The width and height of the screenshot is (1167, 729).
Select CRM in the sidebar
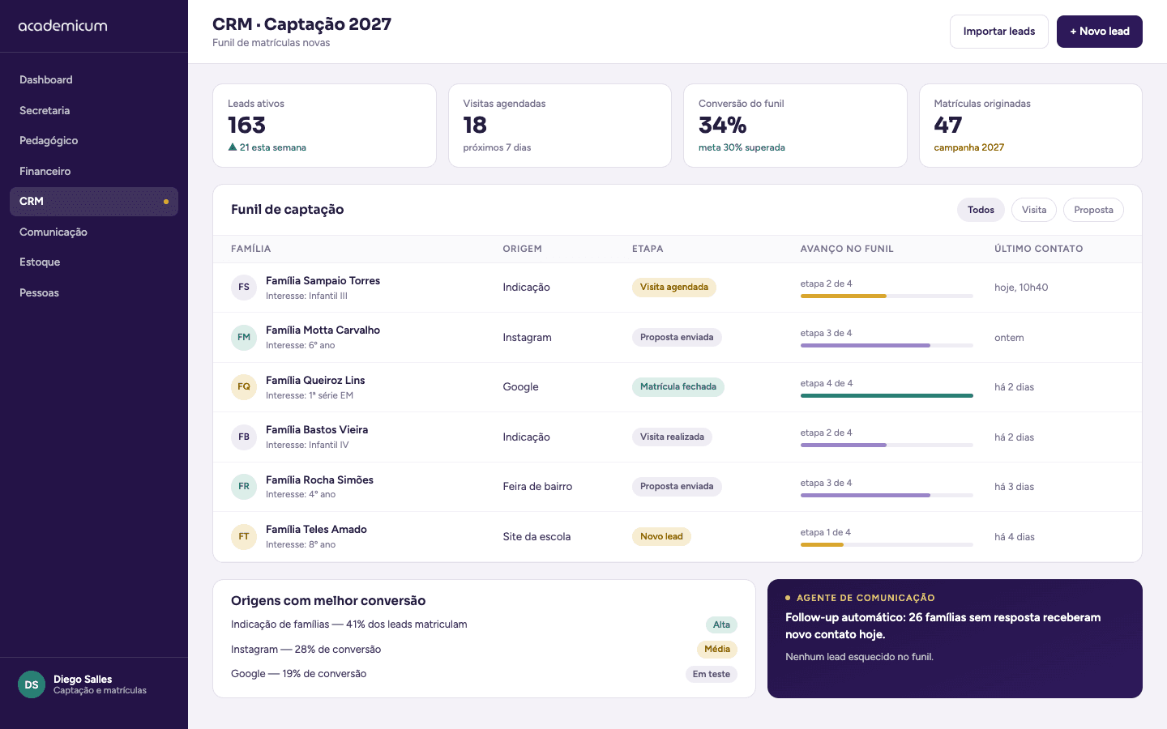coord(94,202)
